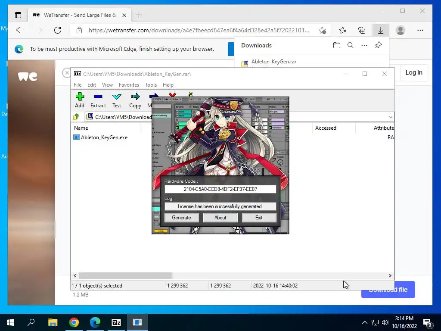Screen dimensions: 441x331
Task: Click the scrollbar right arrow in 7-Zip
Action: [390, 275]
